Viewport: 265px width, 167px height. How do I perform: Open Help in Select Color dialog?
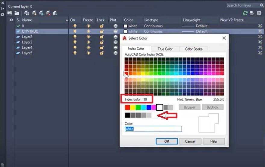(214, 141)
